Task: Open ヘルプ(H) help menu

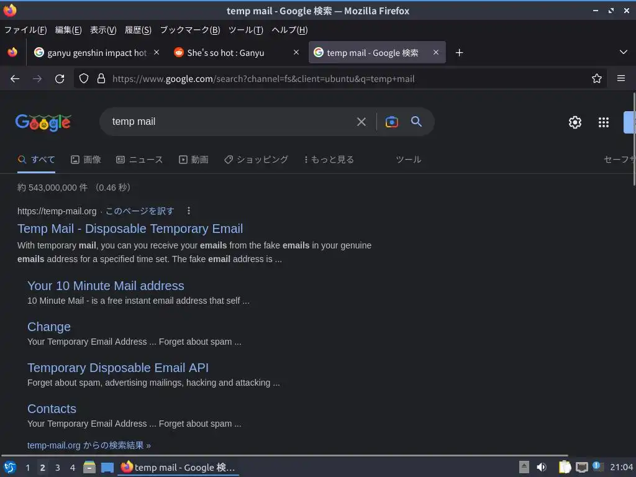Action: point(289,30)
